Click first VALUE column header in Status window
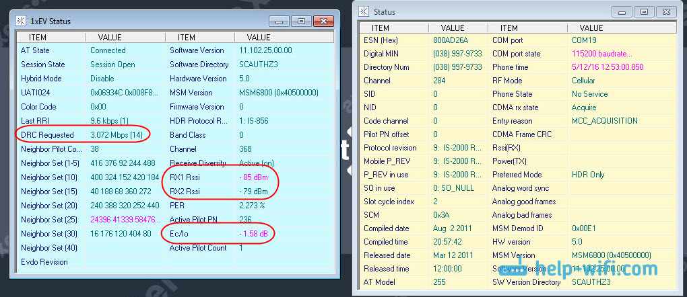This screenshot has width=687, height=297. pyautogui.click(x=453, y=28)
